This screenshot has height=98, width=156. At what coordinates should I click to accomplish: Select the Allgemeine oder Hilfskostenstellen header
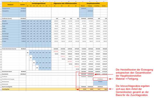click(x=65, y=3)
